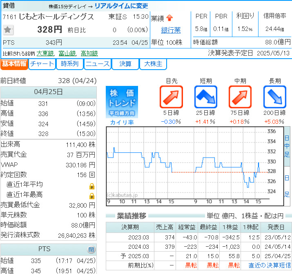Click the 長期 downward trend arrow icon
The width and height of the screenshot is (292, 274).
pyautogui.click(x=275, y=97)
